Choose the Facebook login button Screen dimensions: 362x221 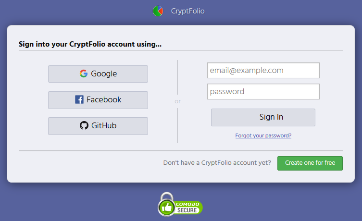click(x=98, y=100)
